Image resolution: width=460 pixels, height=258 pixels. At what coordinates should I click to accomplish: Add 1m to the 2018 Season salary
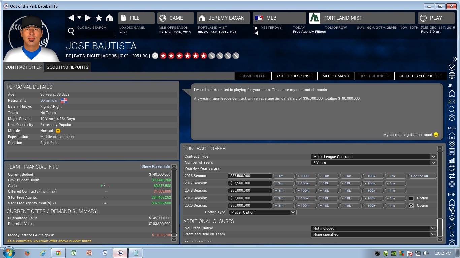tap(284, 191)
